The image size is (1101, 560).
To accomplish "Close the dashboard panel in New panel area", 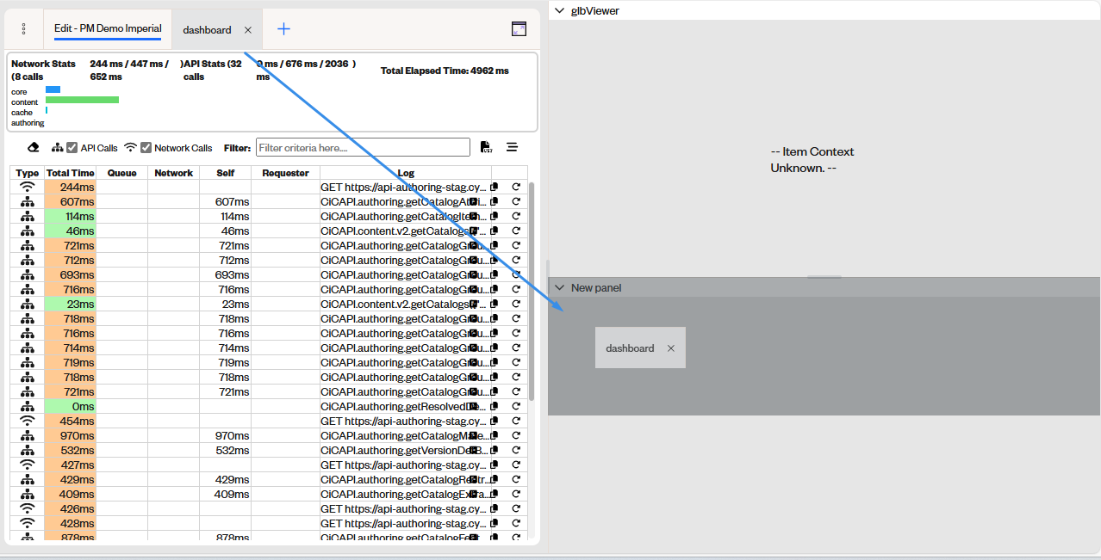I will point(671,348).
